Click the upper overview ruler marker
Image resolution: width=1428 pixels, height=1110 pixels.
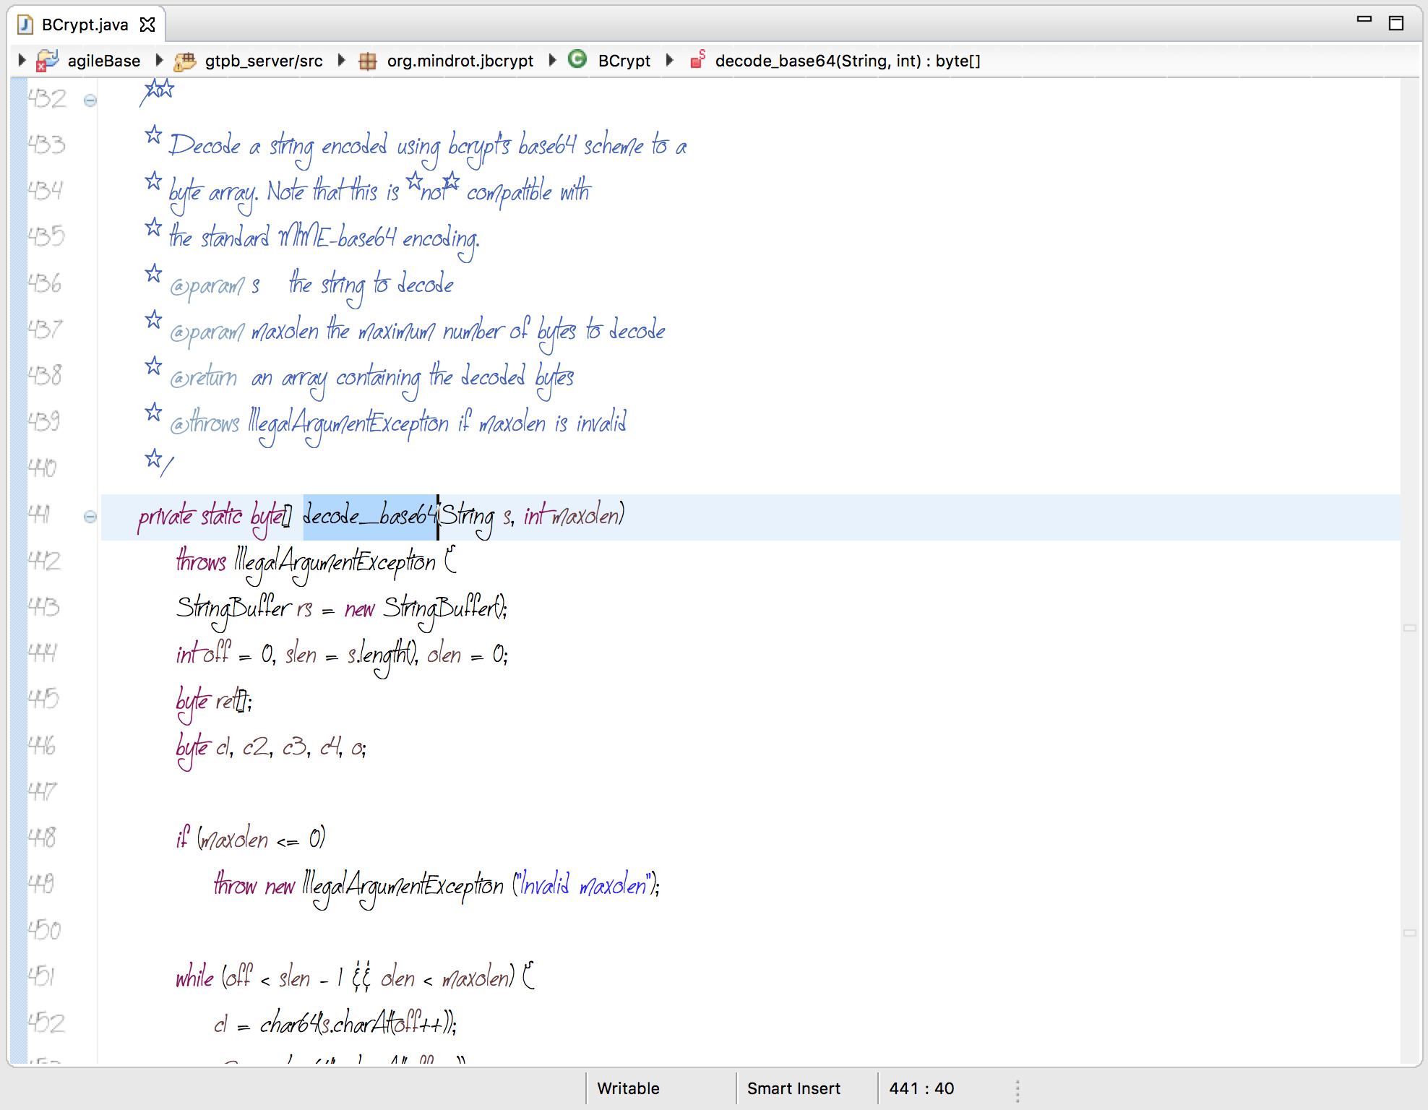click(1410, 628)
